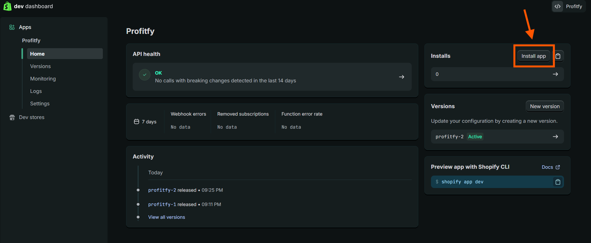Click the green API health checkmark icon

pos(144,75)
